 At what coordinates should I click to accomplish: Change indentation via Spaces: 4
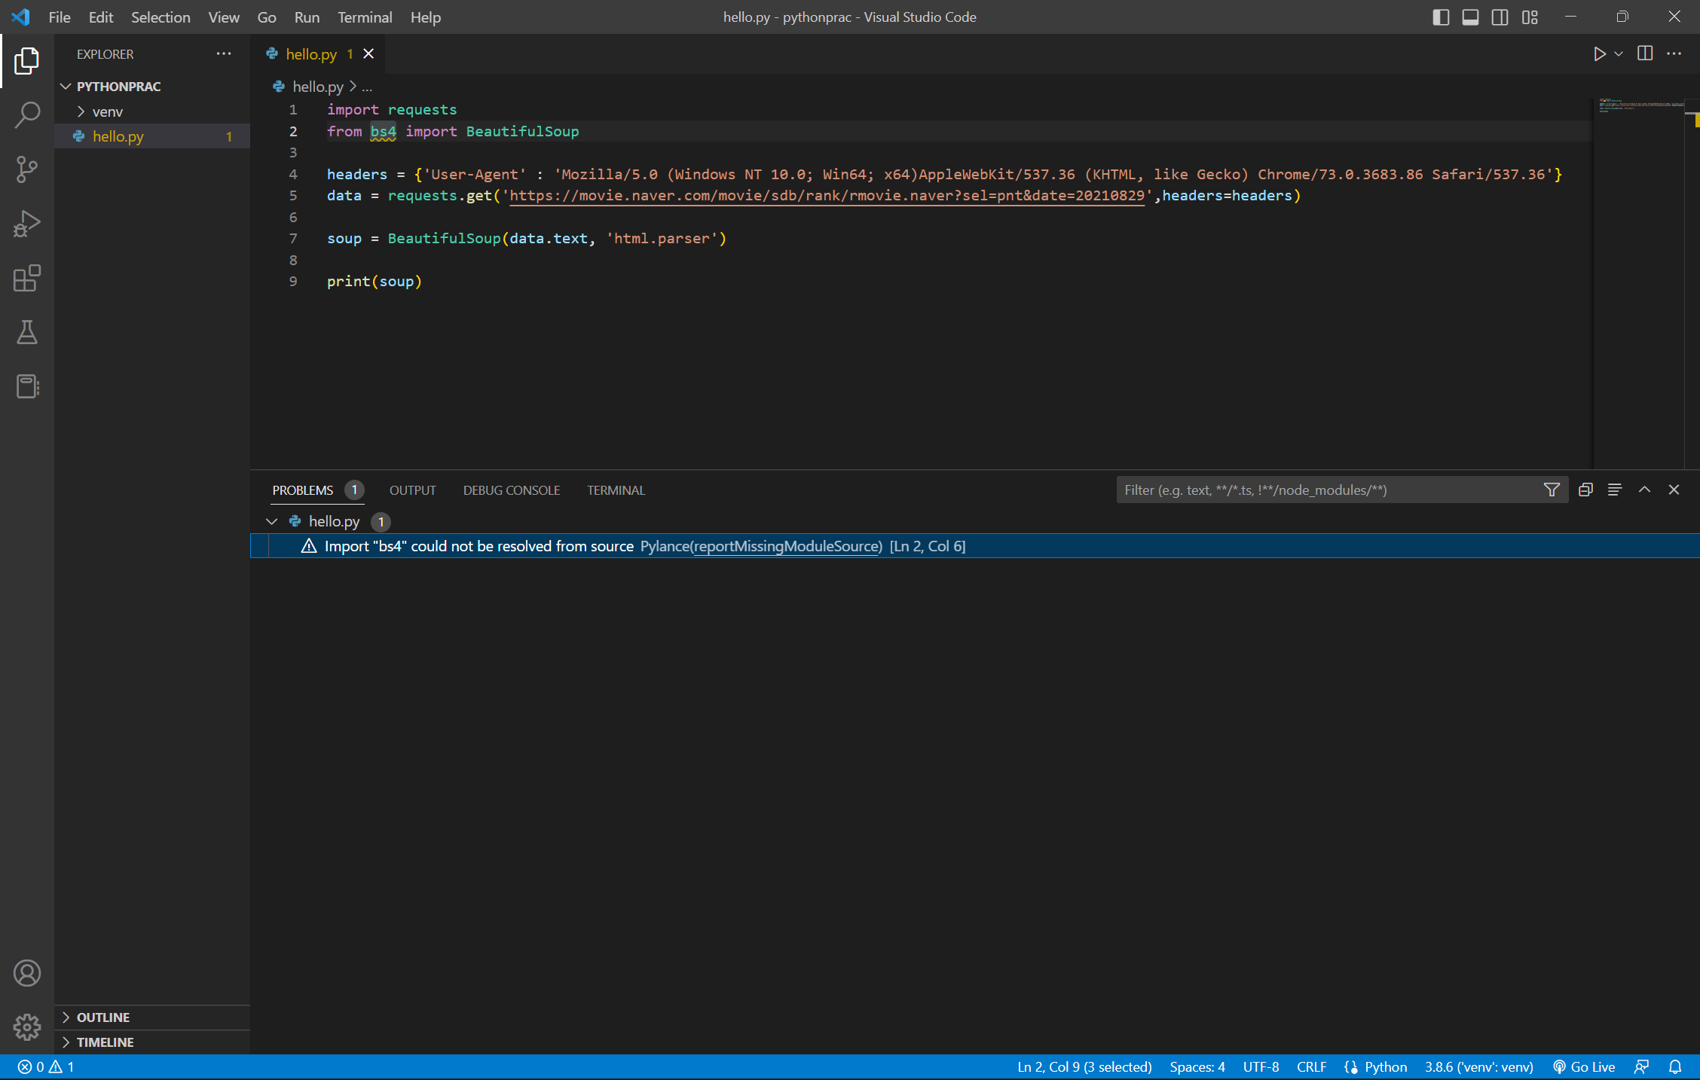(1197, 1066)
